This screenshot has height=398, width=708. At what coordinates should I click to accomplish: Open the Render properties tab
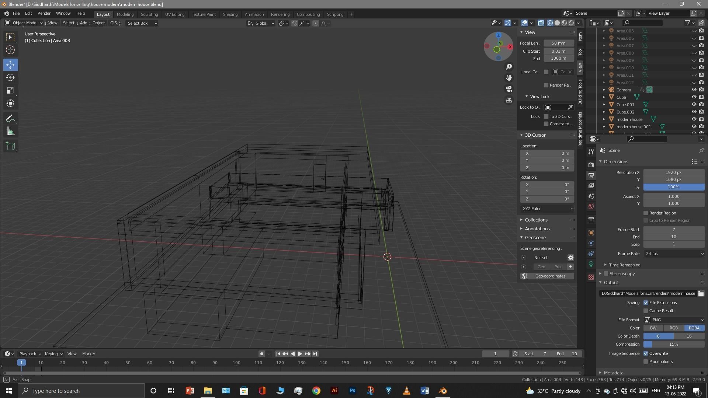591,165
